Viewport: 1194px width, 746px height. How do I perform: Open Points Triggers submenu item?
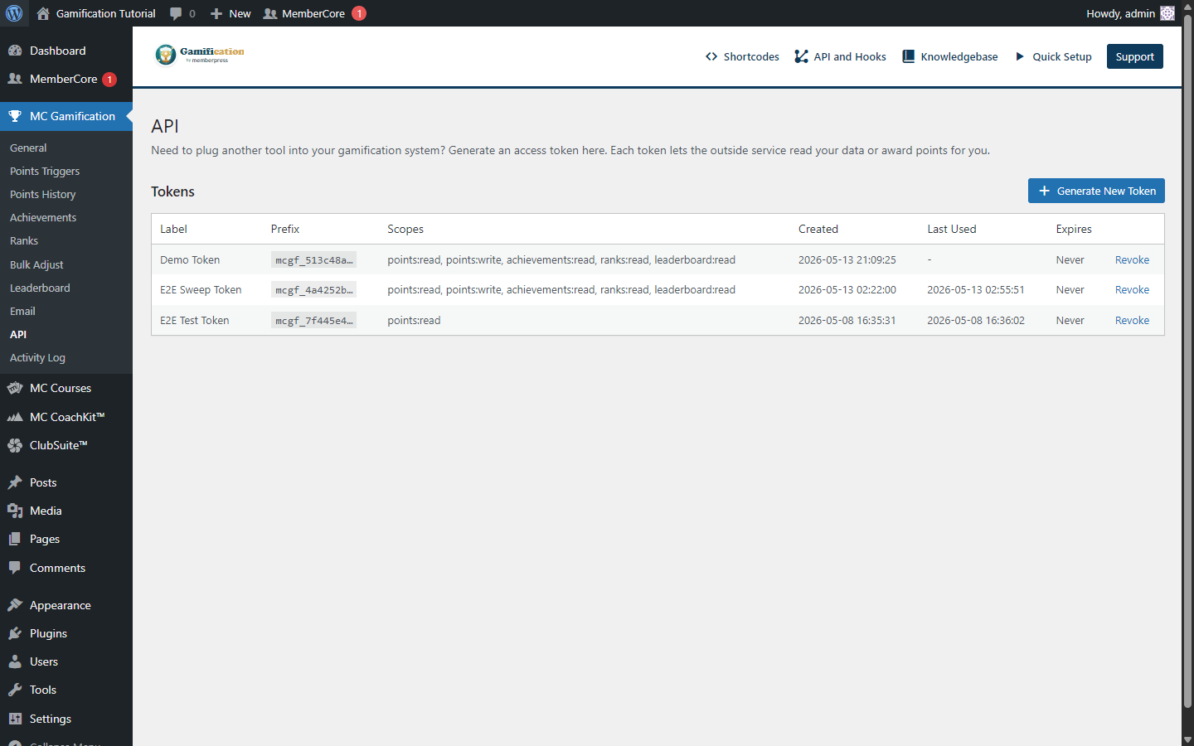45,171
